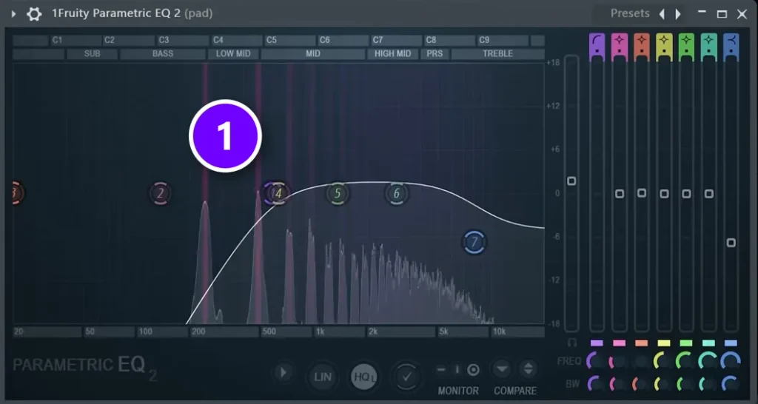Screen dimensions: 758x404
Task: Go to the previous preset arrow
Action: (662, 14)
